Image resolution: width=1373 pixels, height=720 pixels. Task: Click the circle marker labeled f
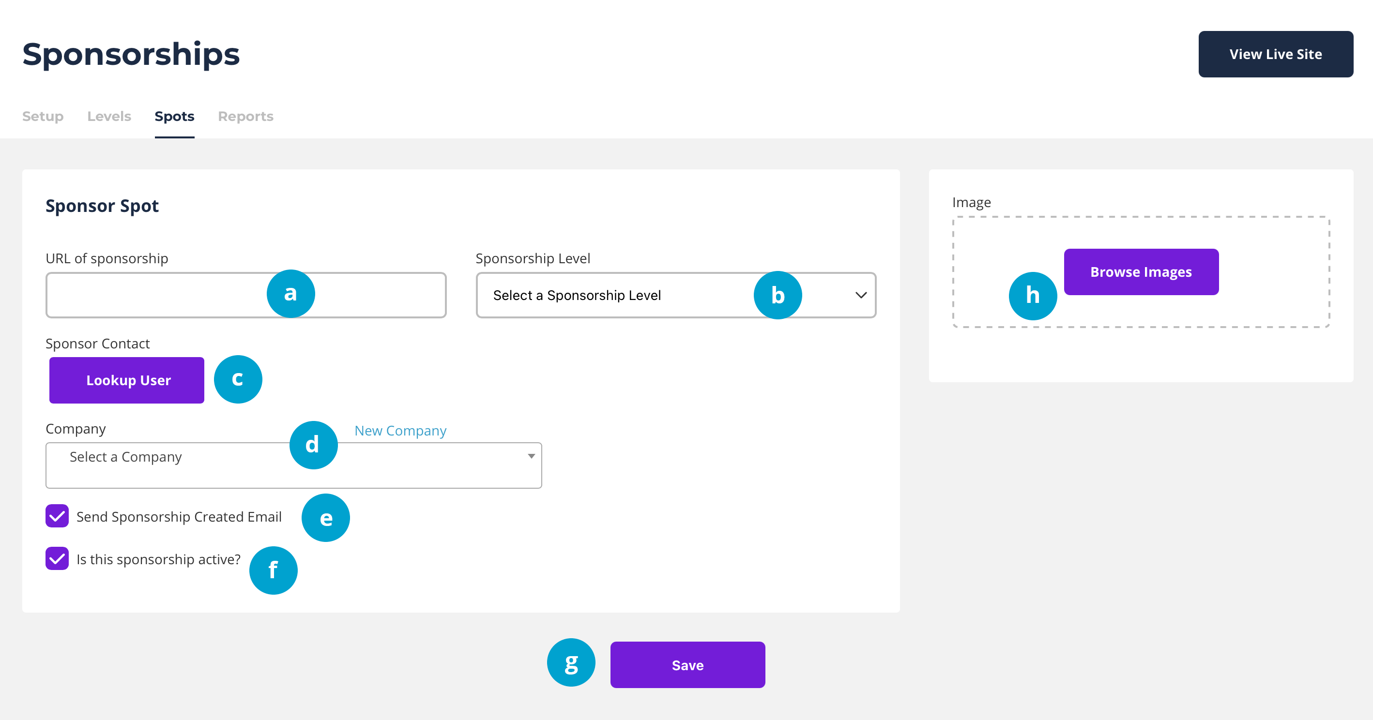[273, 570]
